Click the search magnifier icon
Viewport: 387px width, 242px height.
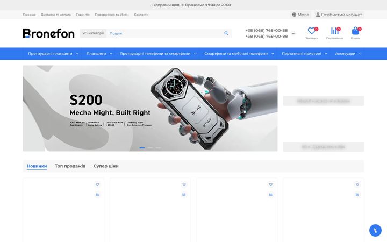click(226, 33)
